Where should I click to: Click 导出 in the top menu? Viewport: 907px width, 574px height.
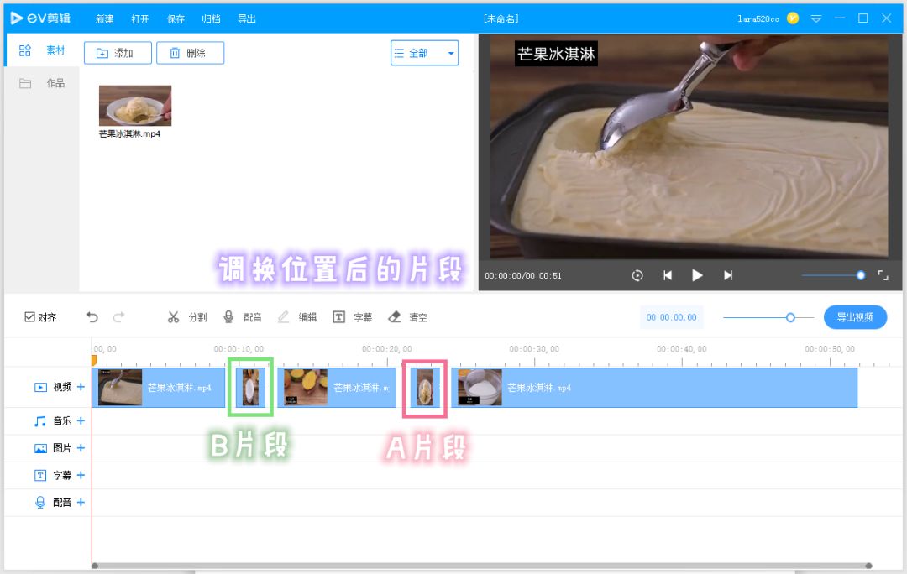pos(247,19)
